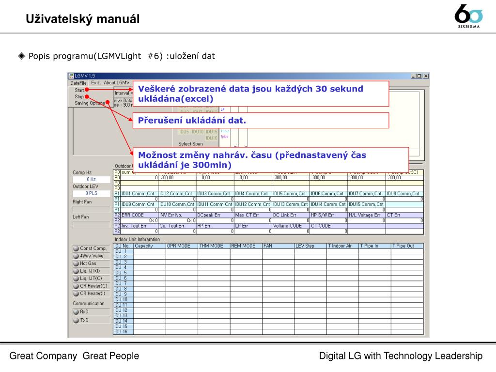The image size is (496, 372).
Task: Select the THM MODE column header
Action: [214, 246]
